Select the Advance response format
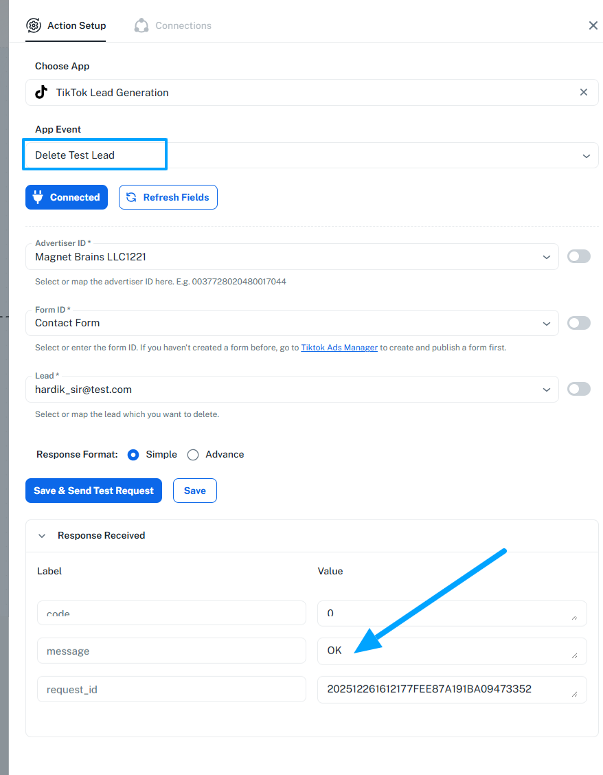The width and height of the screenshot is (603, 775). point(193,455)
